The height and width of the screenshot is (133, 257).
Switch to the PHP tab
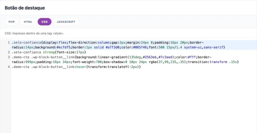(x=11, y=22)
